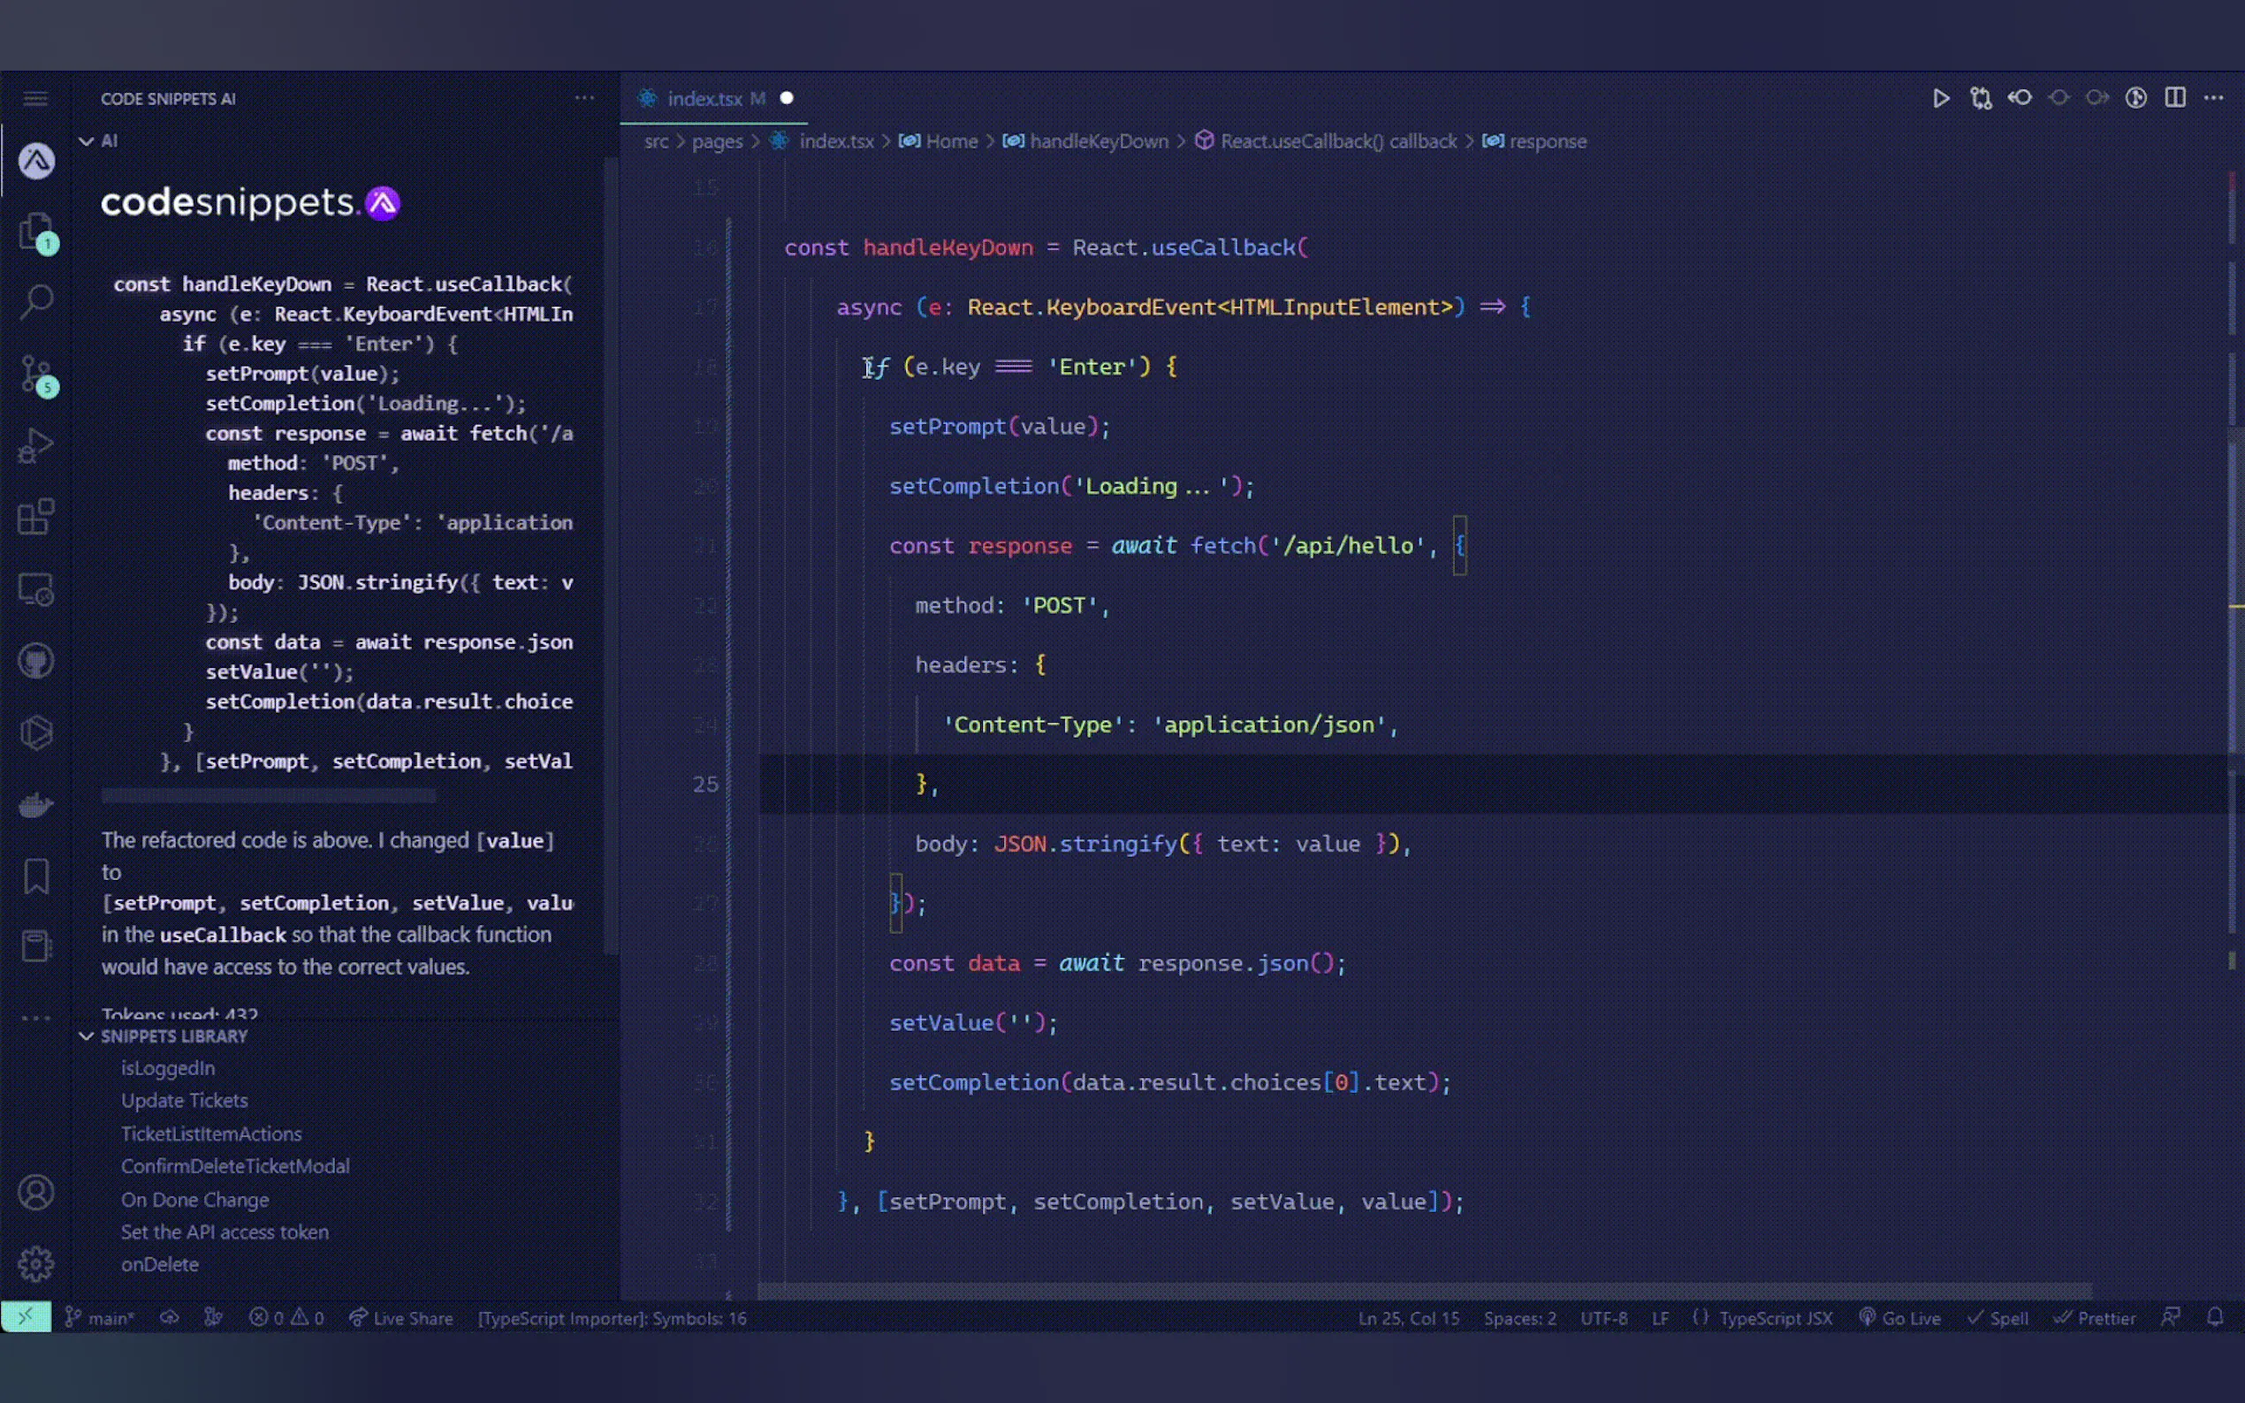Screen dimensions: 2245x1403
Task: Select TypeScript JSX language mode
Action: click(1776, 1317)
